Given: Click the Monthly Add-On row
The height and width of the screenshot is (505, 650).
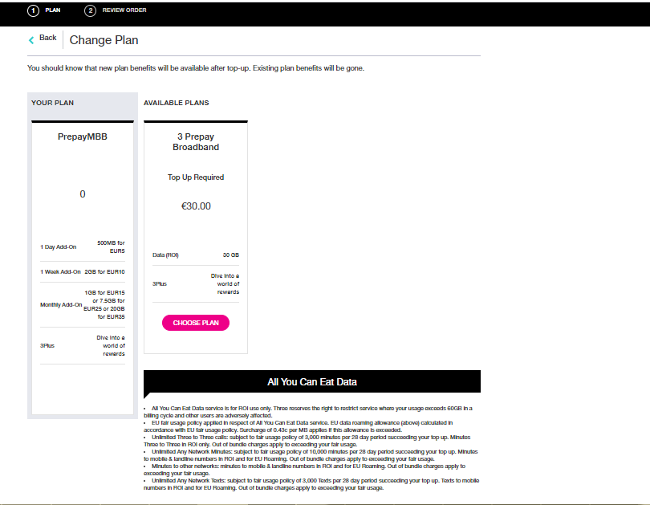Looking at the screenshot, I should tap(82, 305).
